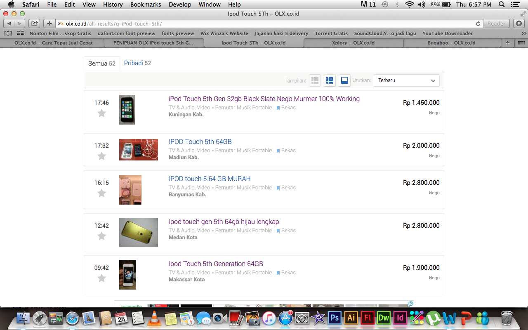Image resolution: width=528 pixels, height=330 pixels.
Task: Show all tabs overview button
Action: point(521,43)
